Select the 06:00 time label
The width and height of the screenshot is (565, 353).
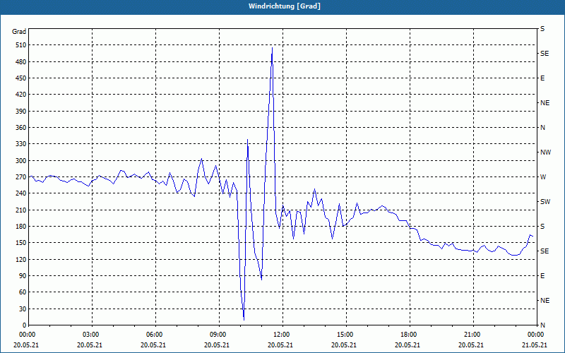pos(154,335)
